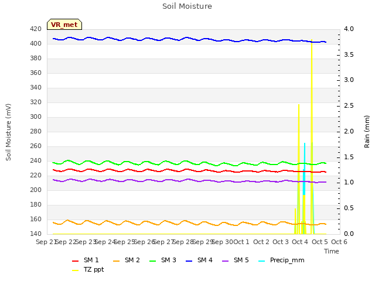This screenshot has height=281, width=375.
Task: Click the 360 left axis value
Action: coord(36,73)
